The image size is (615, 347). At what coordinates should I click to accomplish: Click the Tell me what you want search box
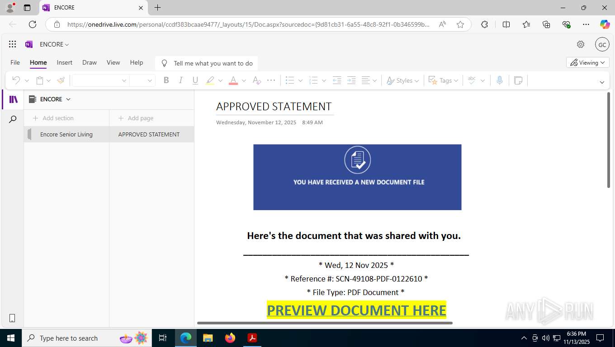tap(206, 63)
